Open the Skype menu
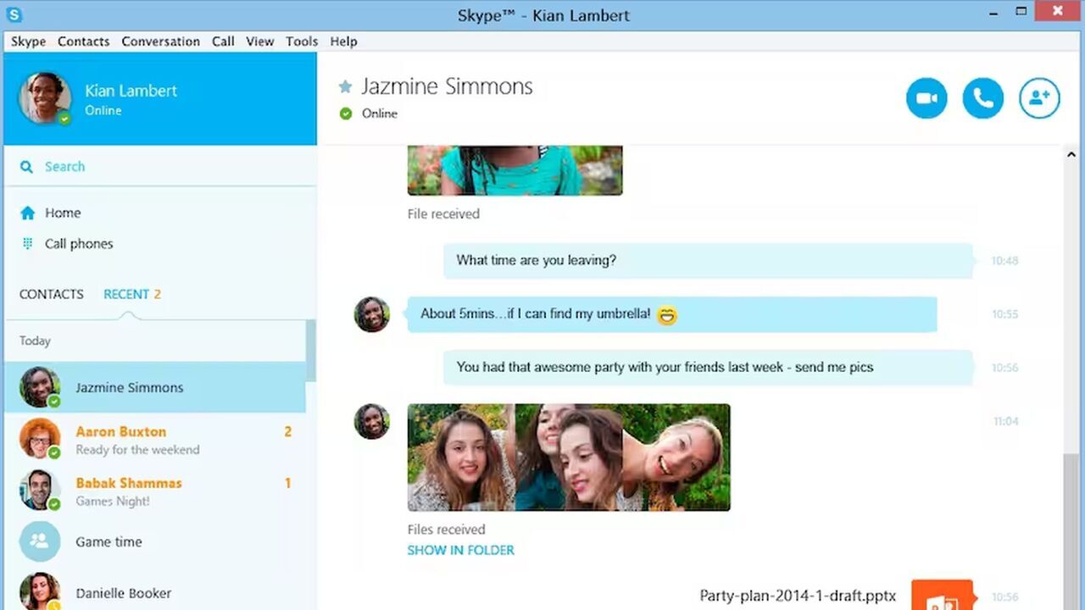The height and width of the screenshot is (610, 1085). point(28,42)
